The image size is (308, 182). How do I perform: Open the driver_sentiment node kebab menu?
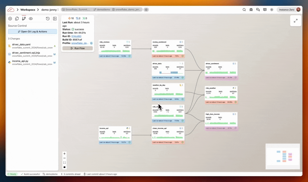[236, 64]
